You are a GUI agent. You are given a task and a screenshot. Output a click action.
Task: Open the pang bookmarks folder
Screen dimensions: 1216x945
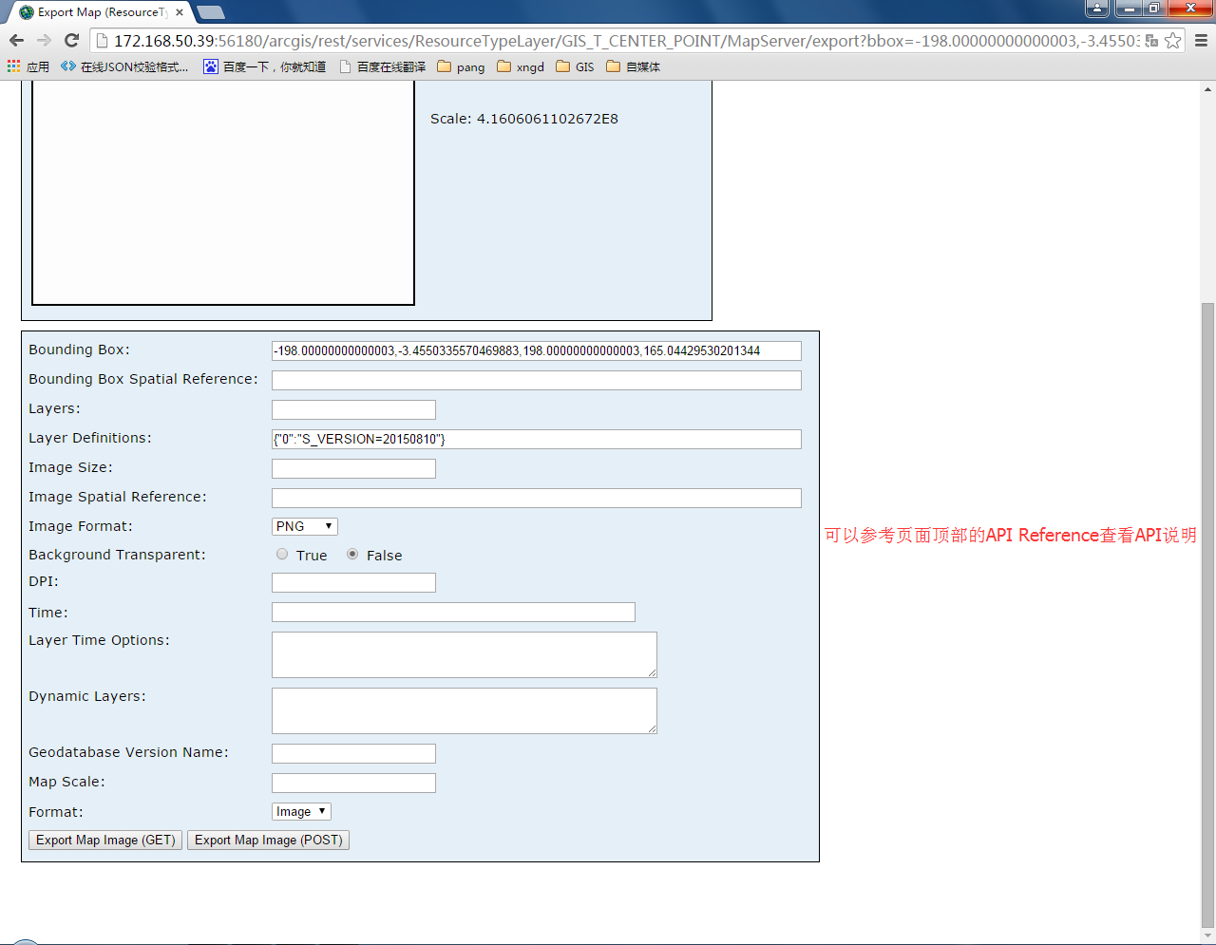(461, 66)
